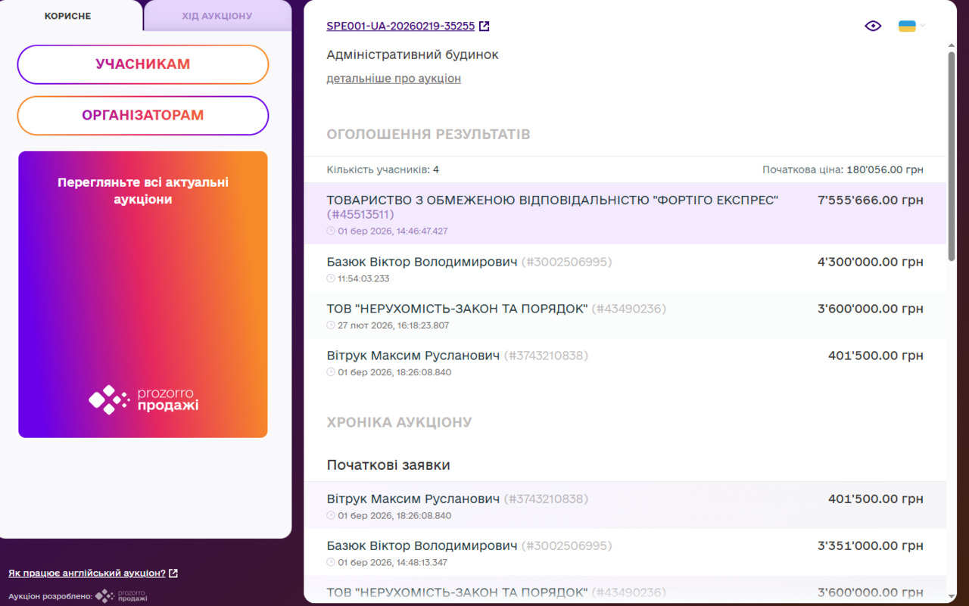Click external icon next to English auction help
969x606 pixels.
pos(173,573)
